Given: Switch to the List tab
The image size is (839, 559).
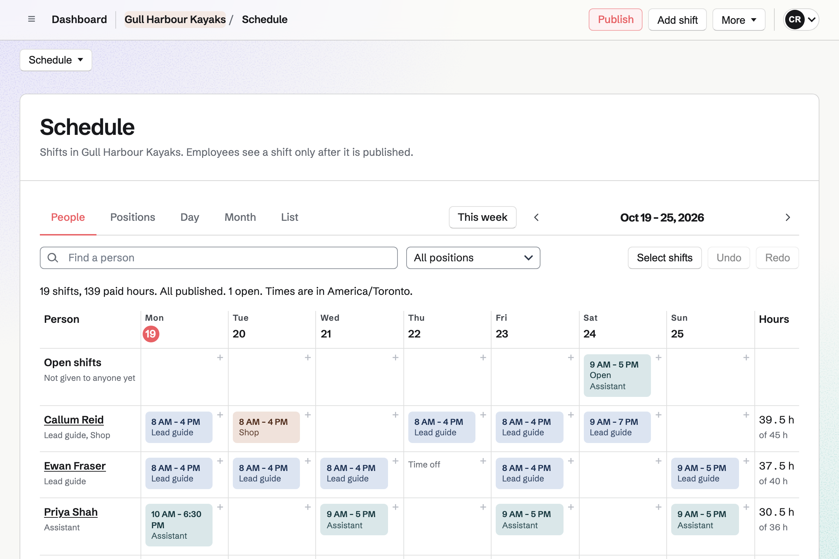Looking at the screenshot, I should click(x=289, y=217).
